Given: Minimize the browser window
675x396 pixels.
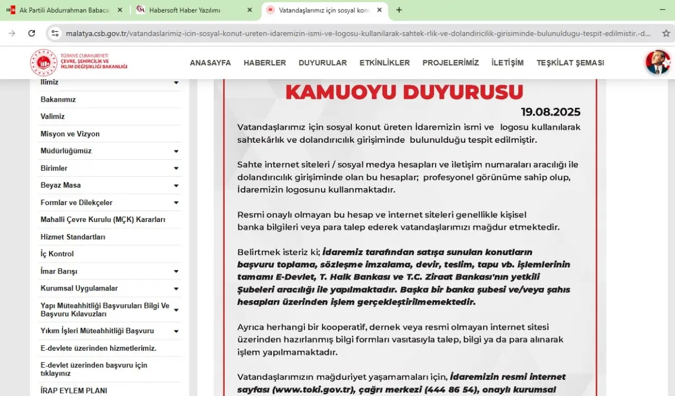Looking at the screenshot, I should (662, 10).
